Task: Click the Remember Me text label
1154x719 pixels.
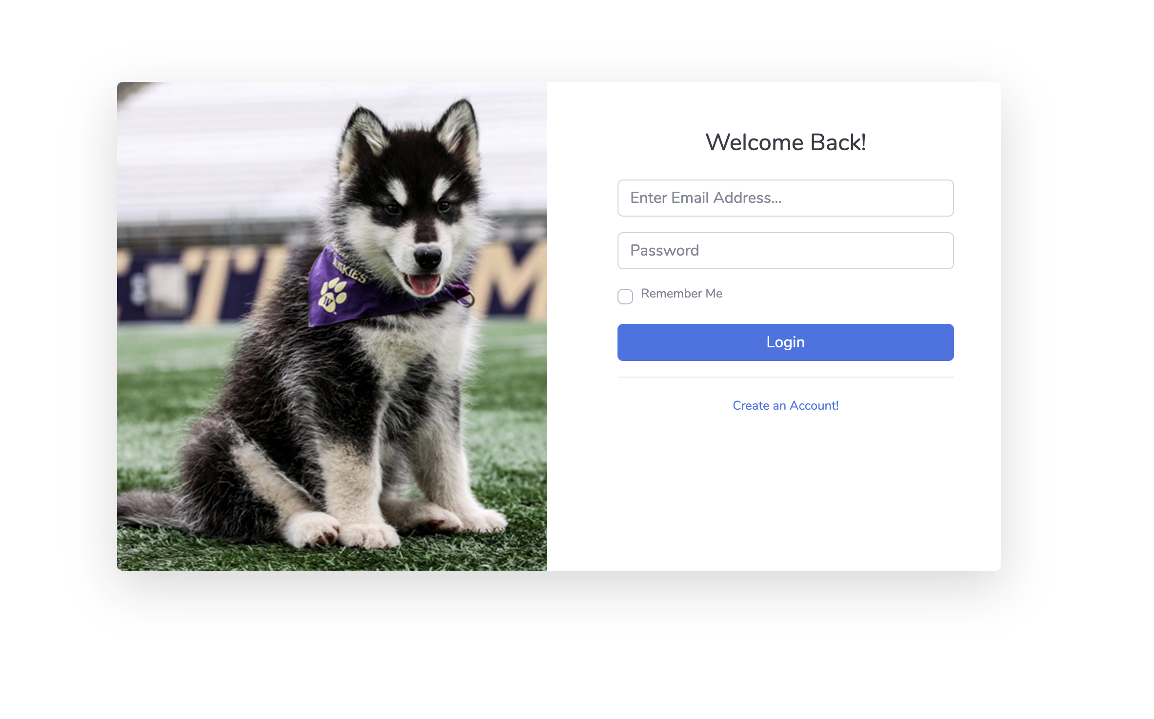Action: tap(681, 294)
